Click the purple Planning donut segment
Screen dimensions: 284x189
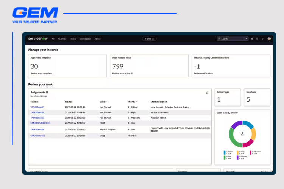click(237, 124)
